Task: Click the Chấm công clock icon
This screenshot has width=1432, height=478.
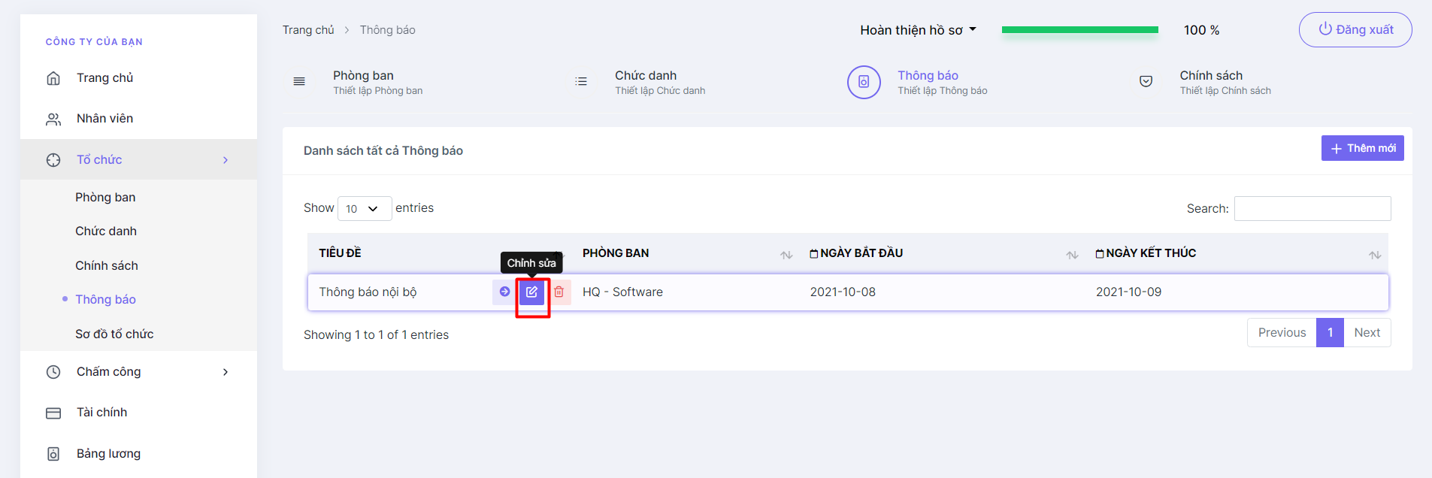Action: pos(53,372)
